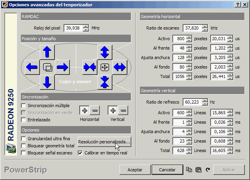Click vertical Activo field showing 600
The height and width of the screenshot is (180, 250).
[179, 113]
